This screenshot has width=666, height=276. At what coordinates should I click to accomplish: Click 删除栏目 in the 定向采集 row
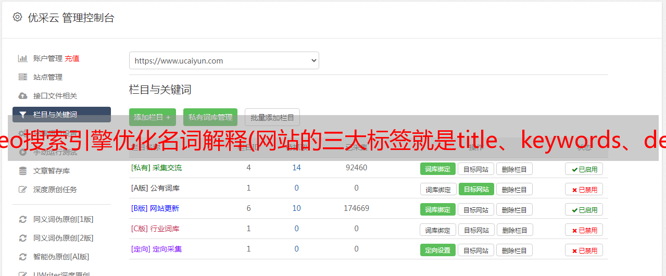click(x=514, y=250)
